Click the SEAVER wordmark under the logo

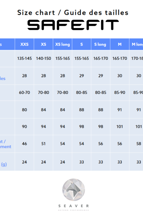(x=73, y=206)
